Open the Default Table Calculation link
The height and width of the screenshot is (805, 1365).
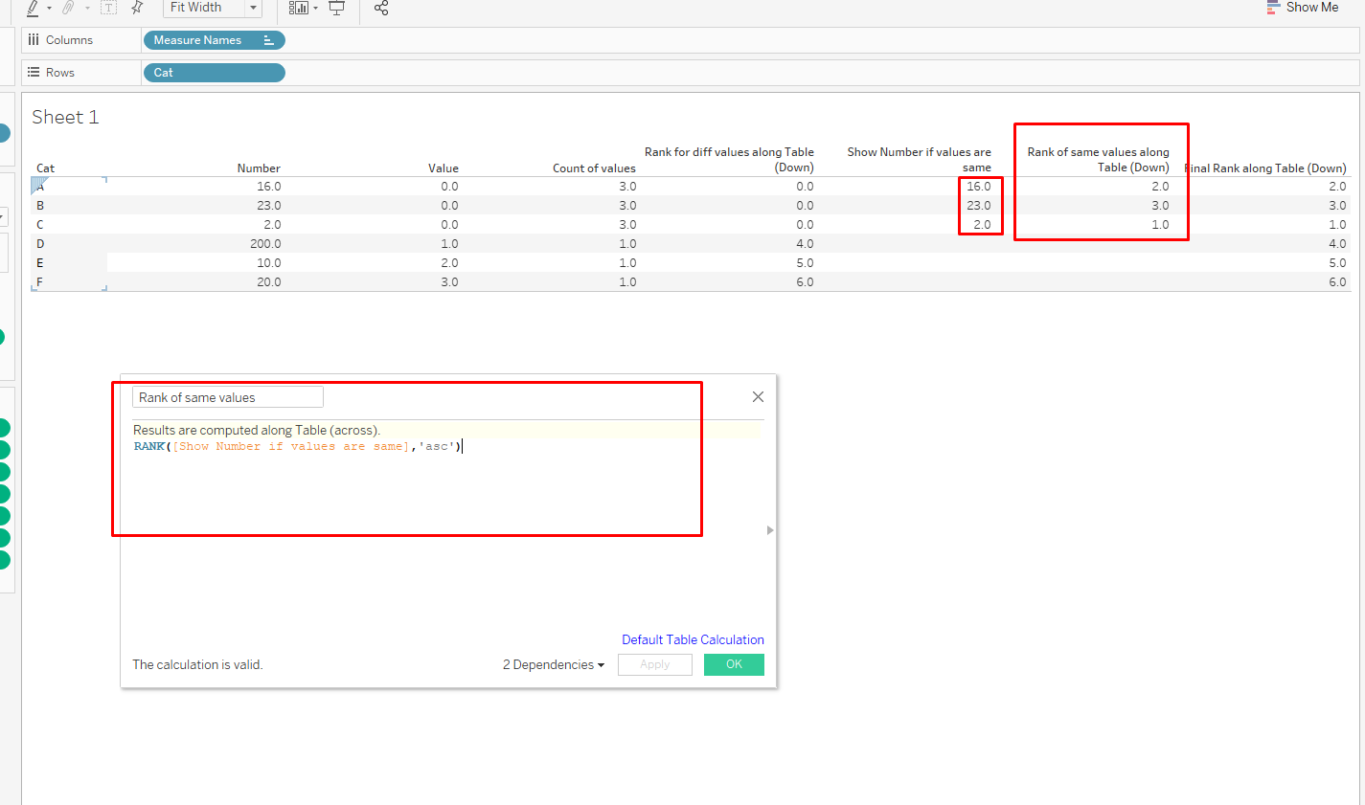693,640
